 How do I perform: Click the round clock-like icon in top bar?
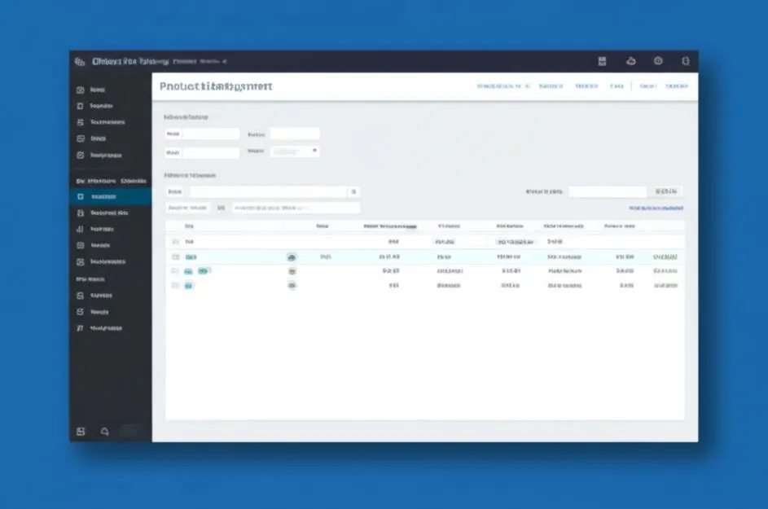click(x=658, y=61)
